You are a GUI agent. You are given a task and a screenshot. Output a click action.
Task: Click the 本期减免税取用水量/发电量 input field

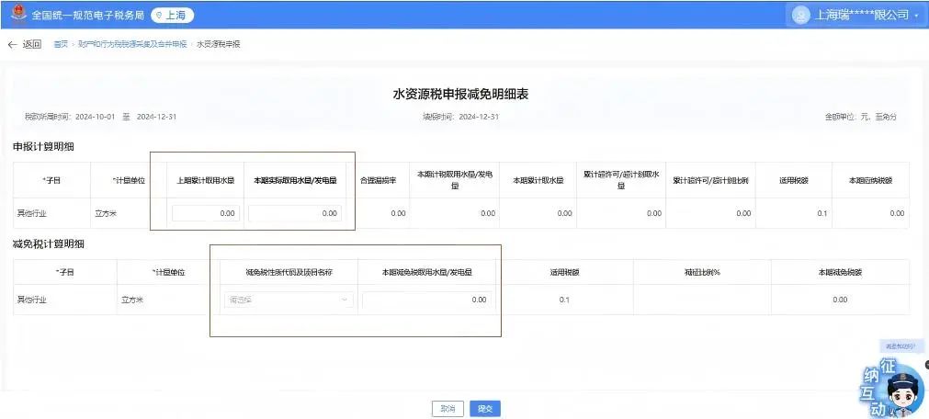pyautogui.click(x=428, y=300)
